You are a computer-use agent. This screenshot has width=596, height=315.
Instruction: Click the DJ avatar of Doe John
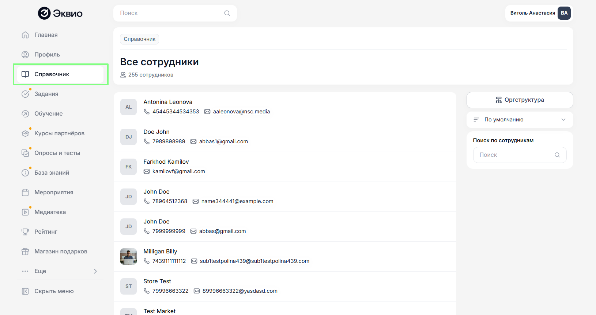pyautogui.click(x=129, y=137)
